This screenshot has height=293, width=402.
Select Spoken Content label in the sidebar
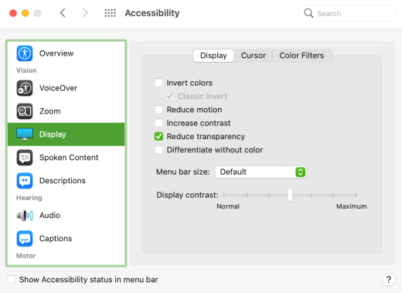(x=69, y=158)
